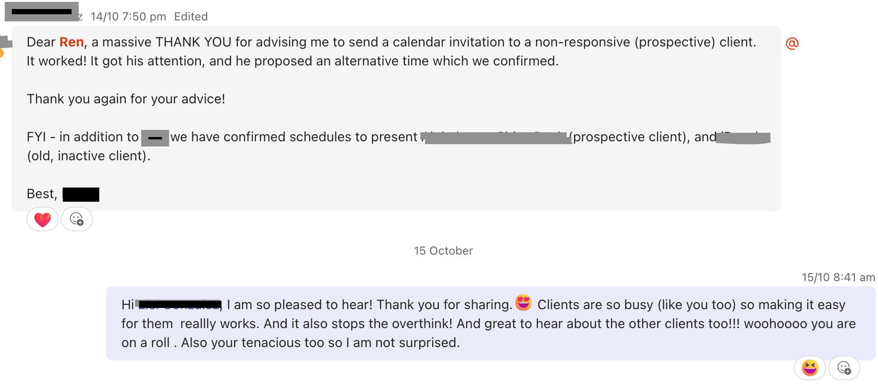The width and height of the screenshot is (878, 385).
Task: Click the redacted sender name at top
Action: tap(42, 12)
